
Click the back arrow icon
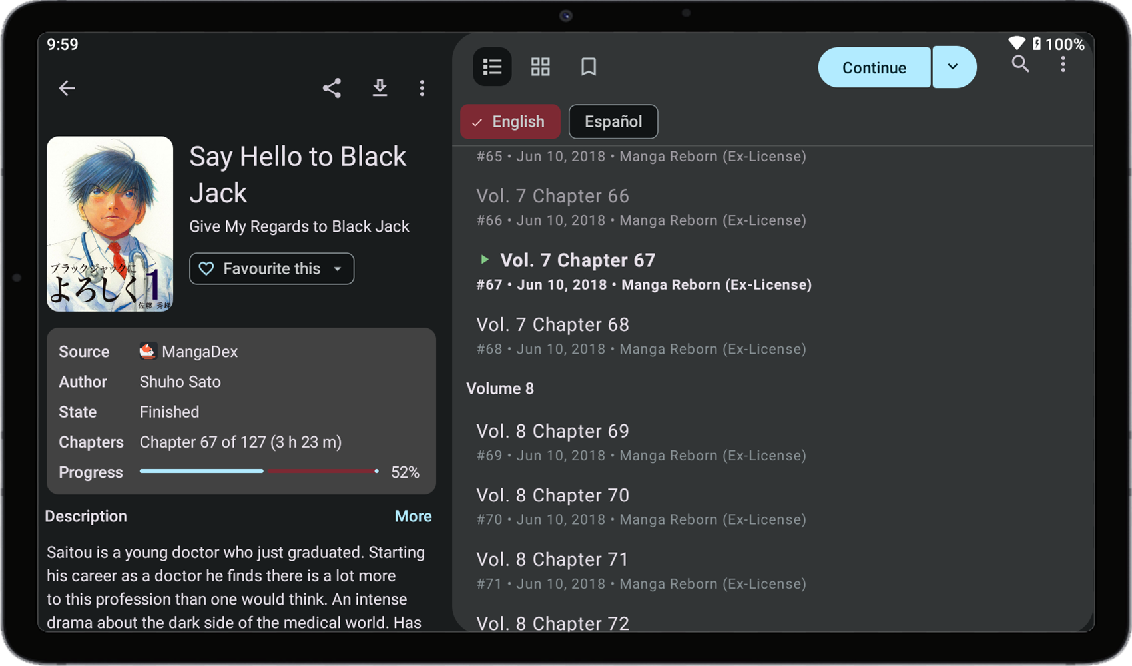point(67,88)
